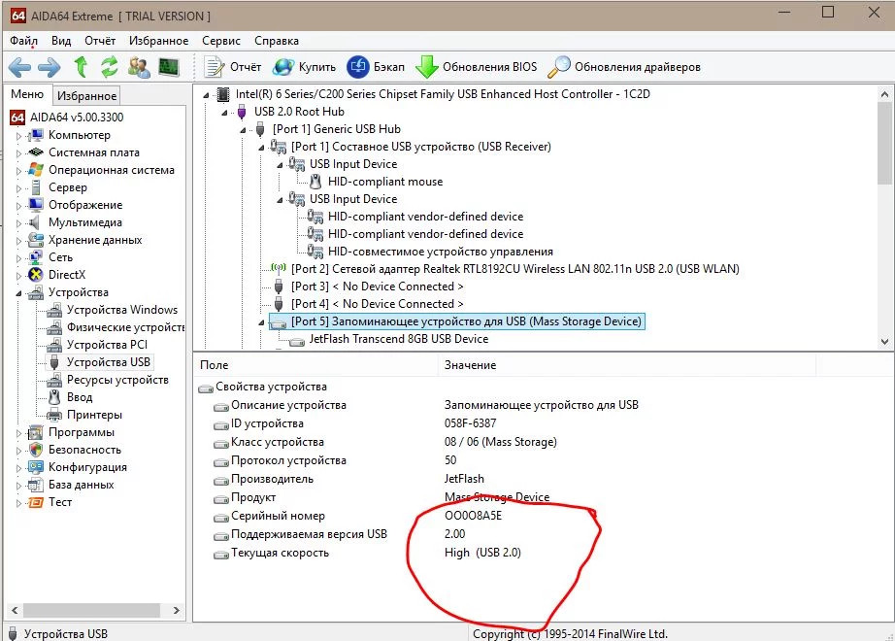Click the Отчёт toolbar button

click(233, 67)
